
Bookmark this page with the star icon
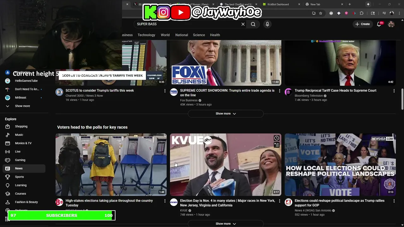click(x=321, y=13)
